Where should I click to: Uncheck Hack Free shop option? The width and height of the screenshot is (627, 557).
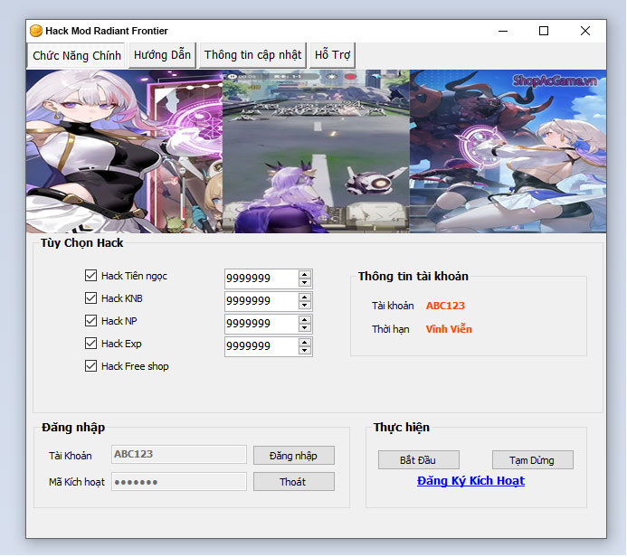click(90, 366)
